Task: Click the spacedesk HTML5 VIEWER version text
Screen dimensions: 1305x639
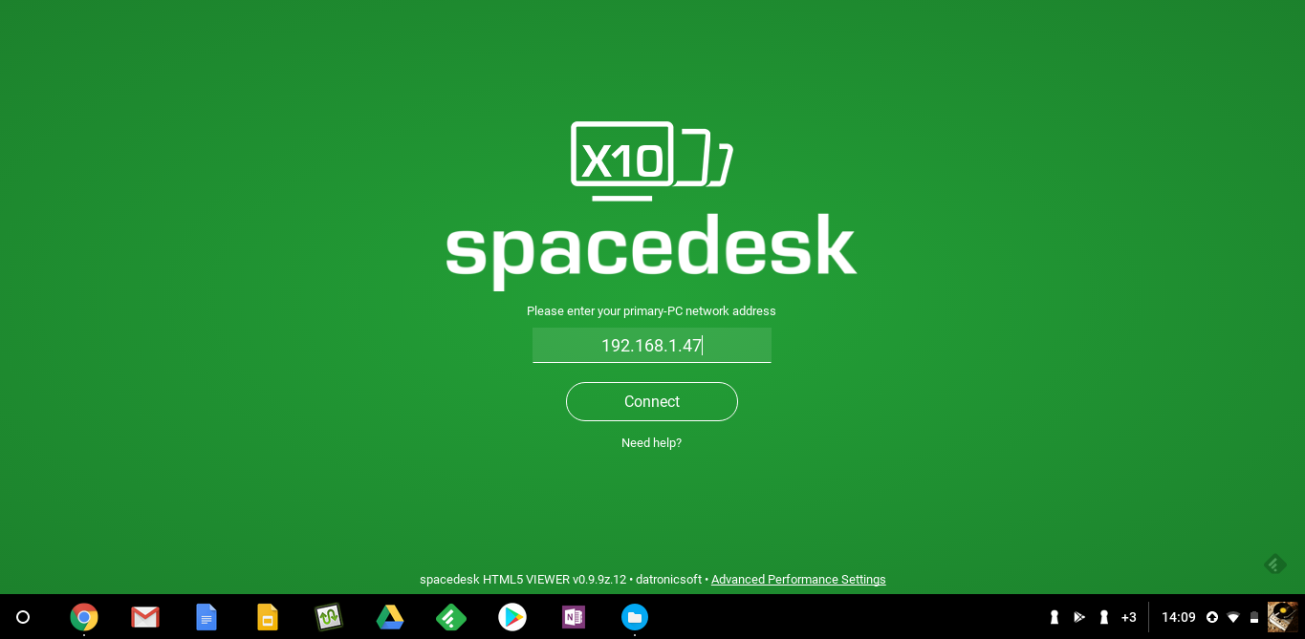Action: 523,580
